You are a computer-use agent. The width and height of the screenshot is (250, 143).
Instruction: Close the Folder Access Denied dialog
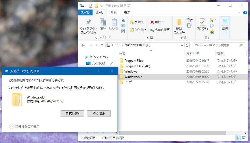tap(112, 71)
